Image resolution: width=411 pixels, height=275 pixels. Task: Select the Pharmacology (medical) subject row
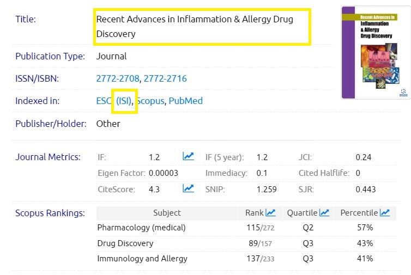(x=141, y=227)
